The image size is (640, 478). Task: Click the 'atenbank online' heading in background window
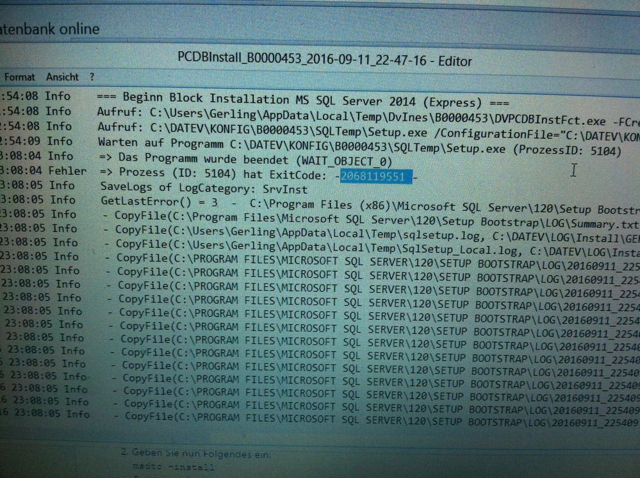(49, 29)
